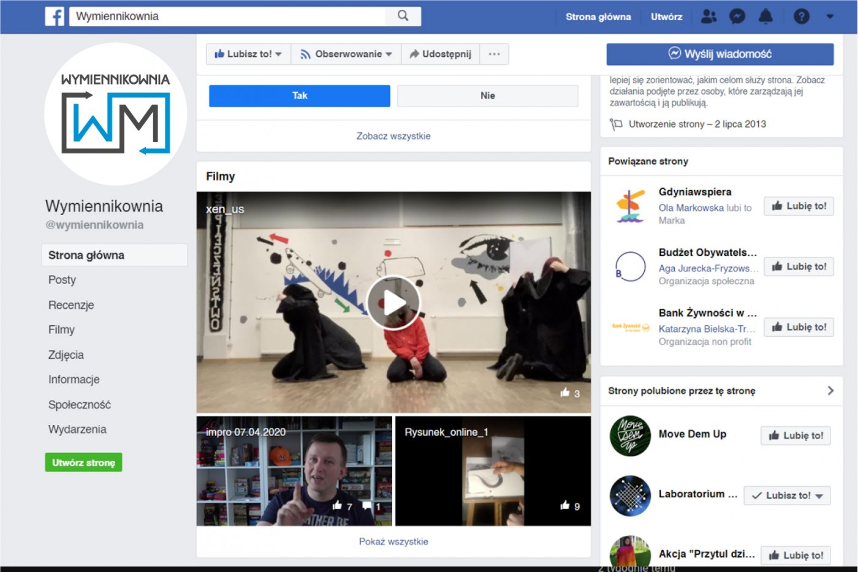Image resolution: width=858 pixels, height=572 pixels.
Task: Click the green Utwórz stronę button
Action: tap(83, 462)
